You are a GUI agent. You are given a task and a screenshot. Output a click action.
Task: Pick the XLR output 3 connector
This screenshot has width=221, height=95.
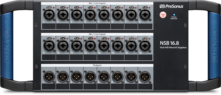coord(77,76)
